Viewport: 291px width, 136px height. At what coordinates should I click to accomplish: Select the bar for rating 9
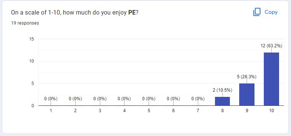[x=247, y=94]
